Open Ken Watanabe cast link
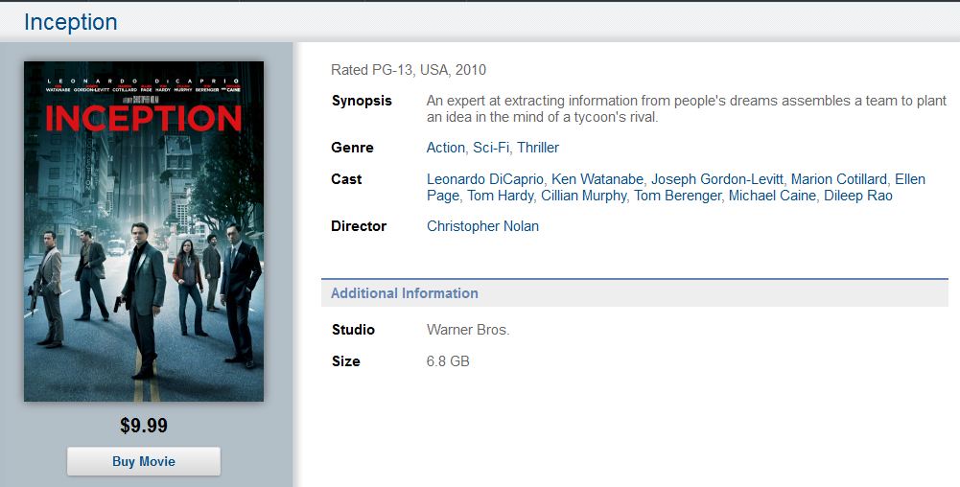The image size is (960, 487). (x=597, y=179)
